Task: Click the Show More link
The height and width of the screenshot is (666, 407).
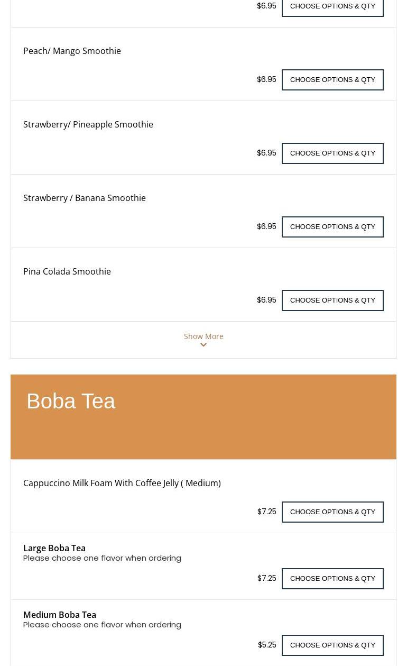Action: [x=203, y=336]
